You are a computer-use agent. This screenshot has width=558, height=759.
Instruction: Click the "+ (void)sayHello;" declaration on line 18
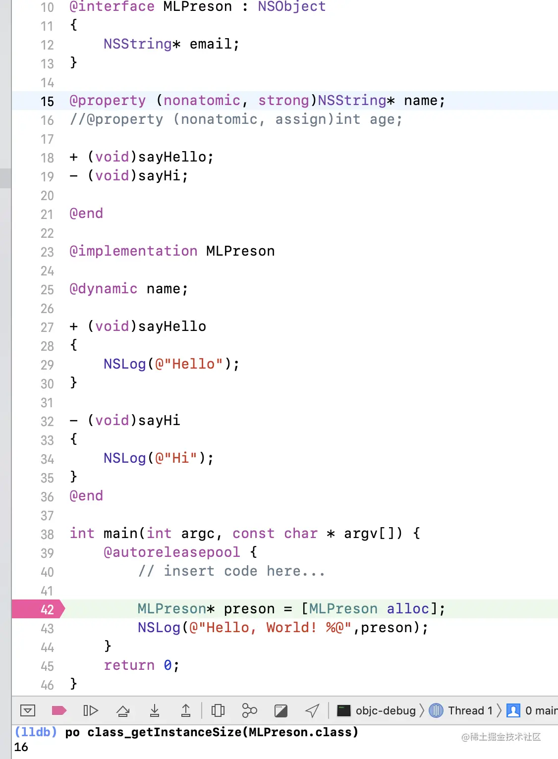(142, 157)
